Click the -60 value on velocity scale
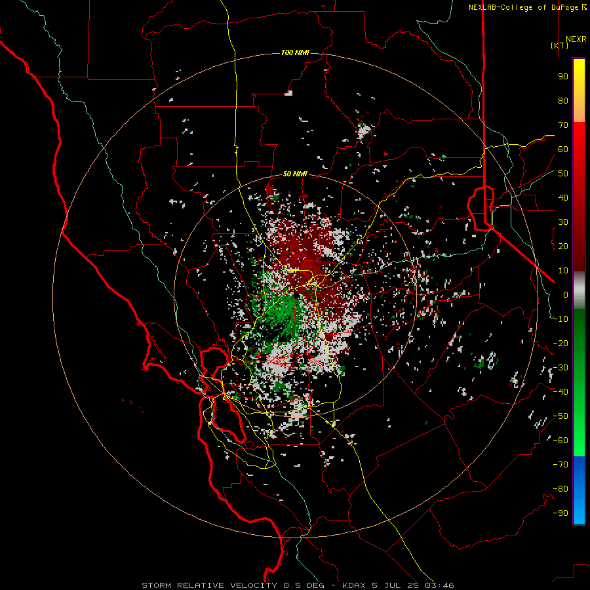Viewport: 590px width, 590px height. (x=560, y=441)
